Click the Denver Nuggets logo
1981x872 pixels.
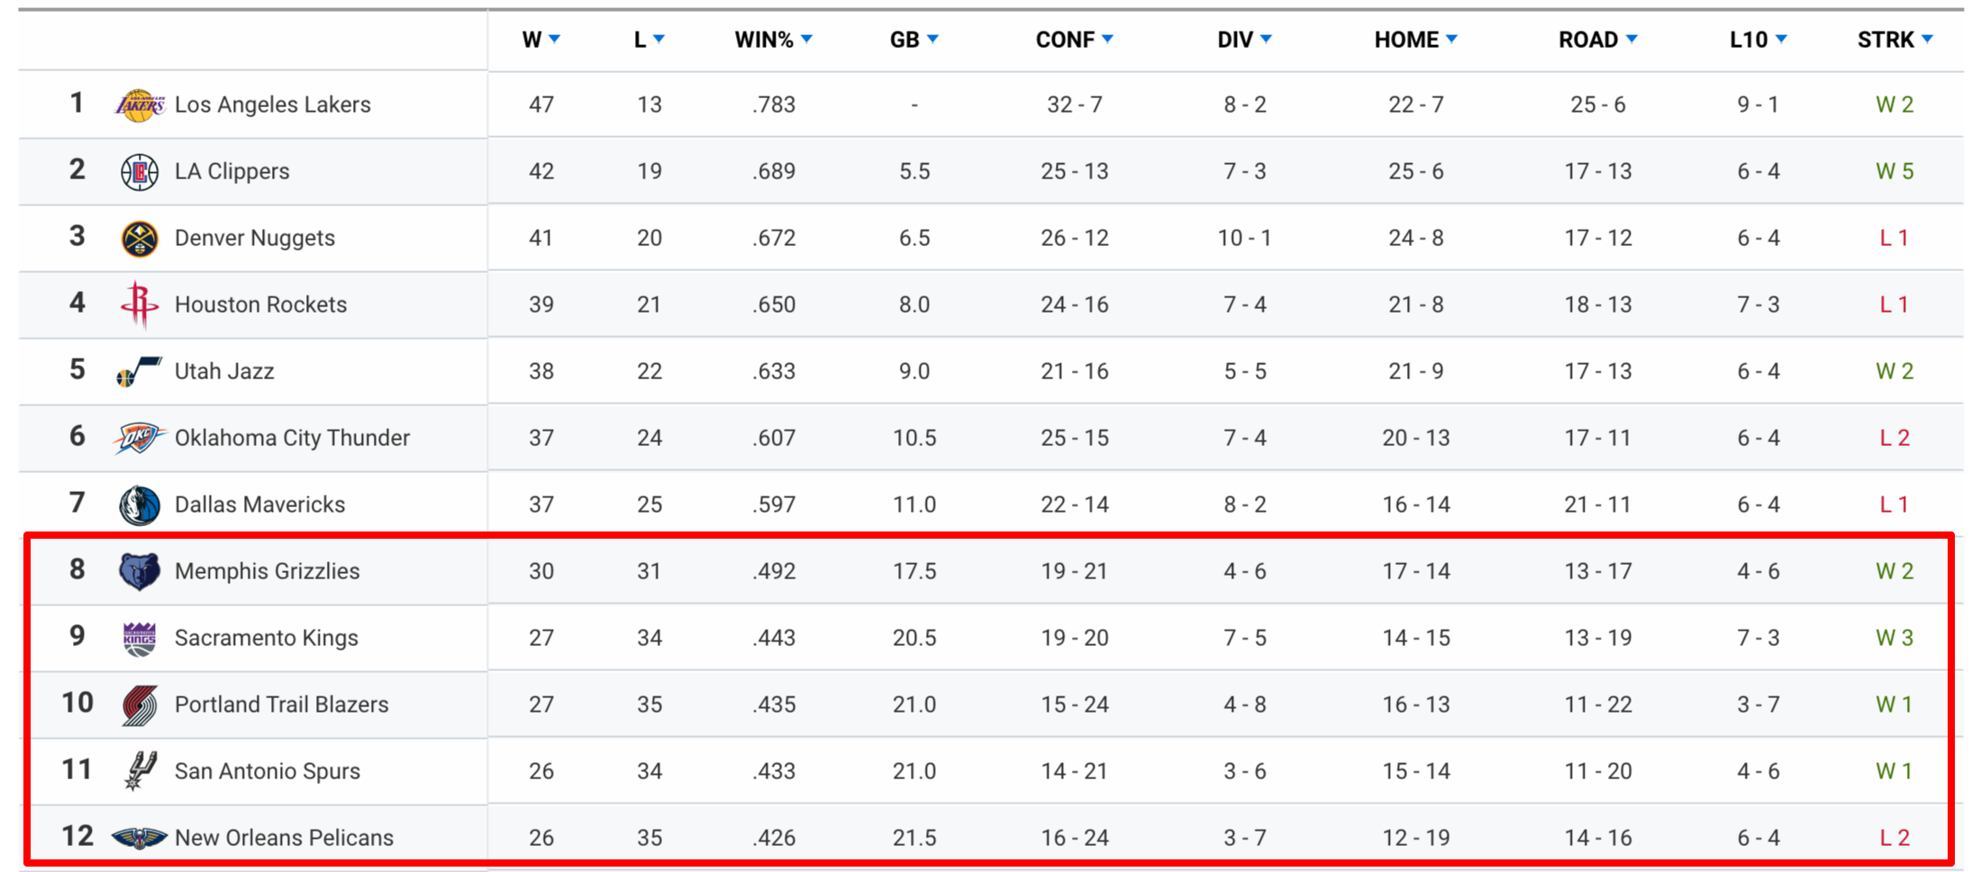click(140, 238)
